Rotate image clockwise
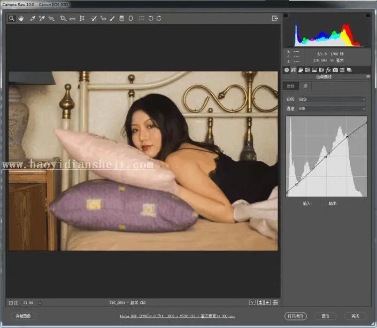This screenshot has height=328, width=377. click(x=159, y=18)
